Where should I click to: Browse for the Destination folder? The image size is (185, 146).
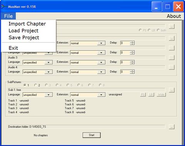(x=172, y=127)
